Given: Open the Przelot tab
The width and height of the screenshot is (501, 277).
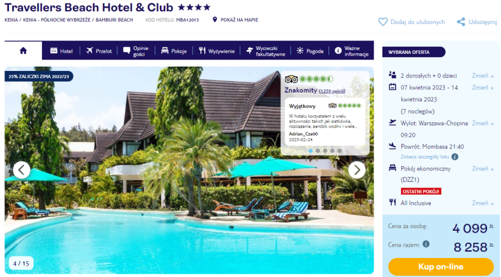Looking at the screenshot, I should click(x=99, y=51).
